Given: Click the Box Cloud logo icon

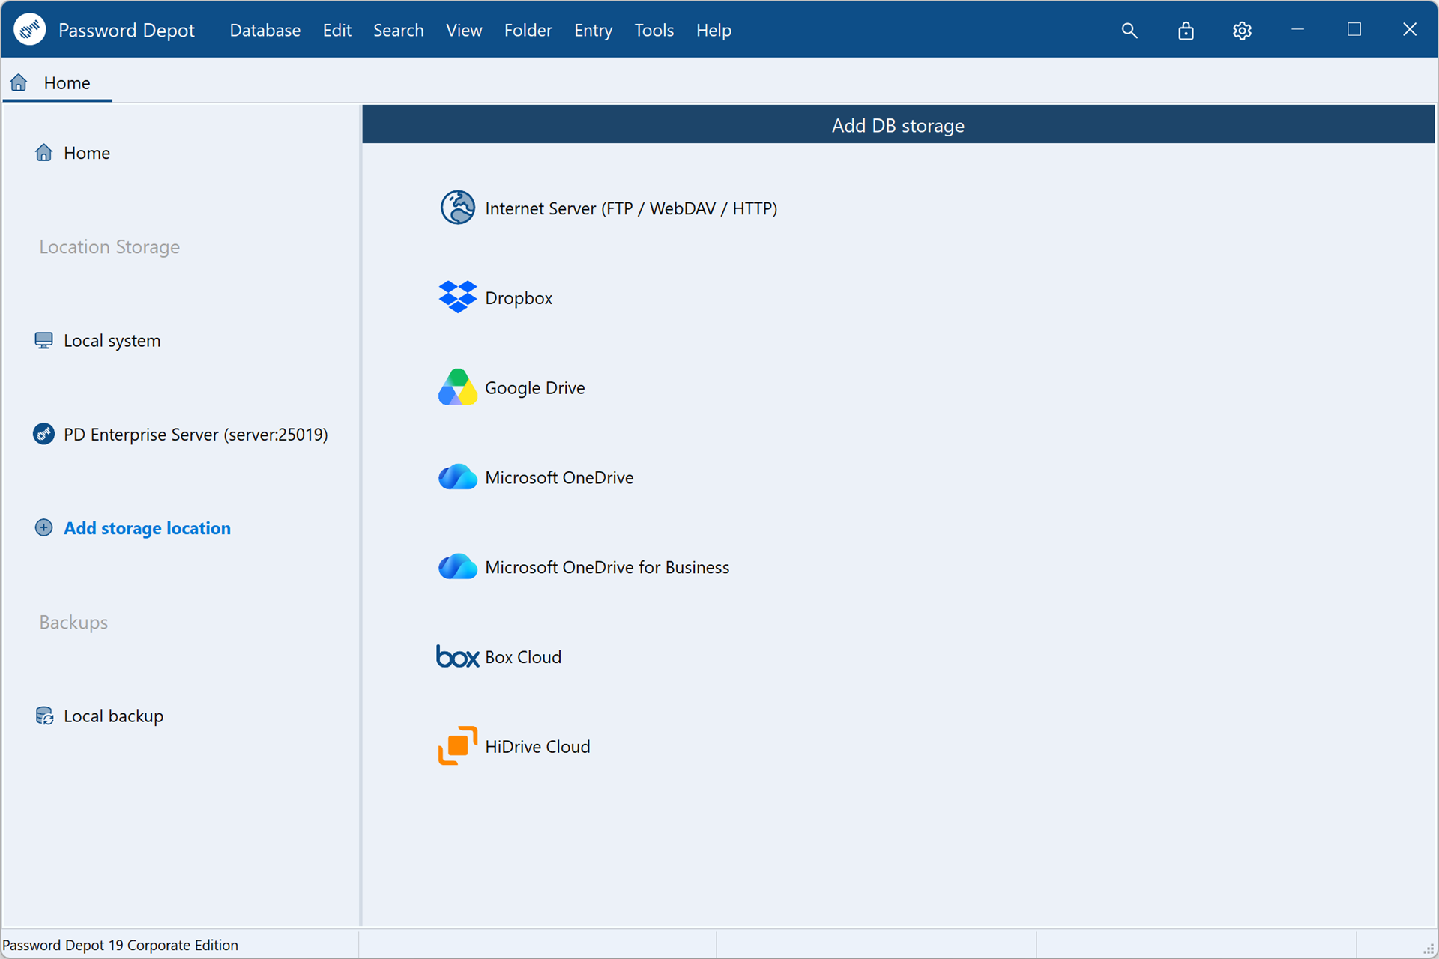Looking at the screenshot, I should click(457, 656).
